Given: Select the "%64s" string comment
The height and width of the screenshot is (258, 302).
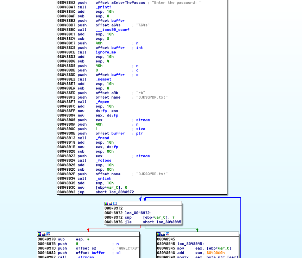Looking at the screenshot, I should pyautogui.click(x=143, y=25).
